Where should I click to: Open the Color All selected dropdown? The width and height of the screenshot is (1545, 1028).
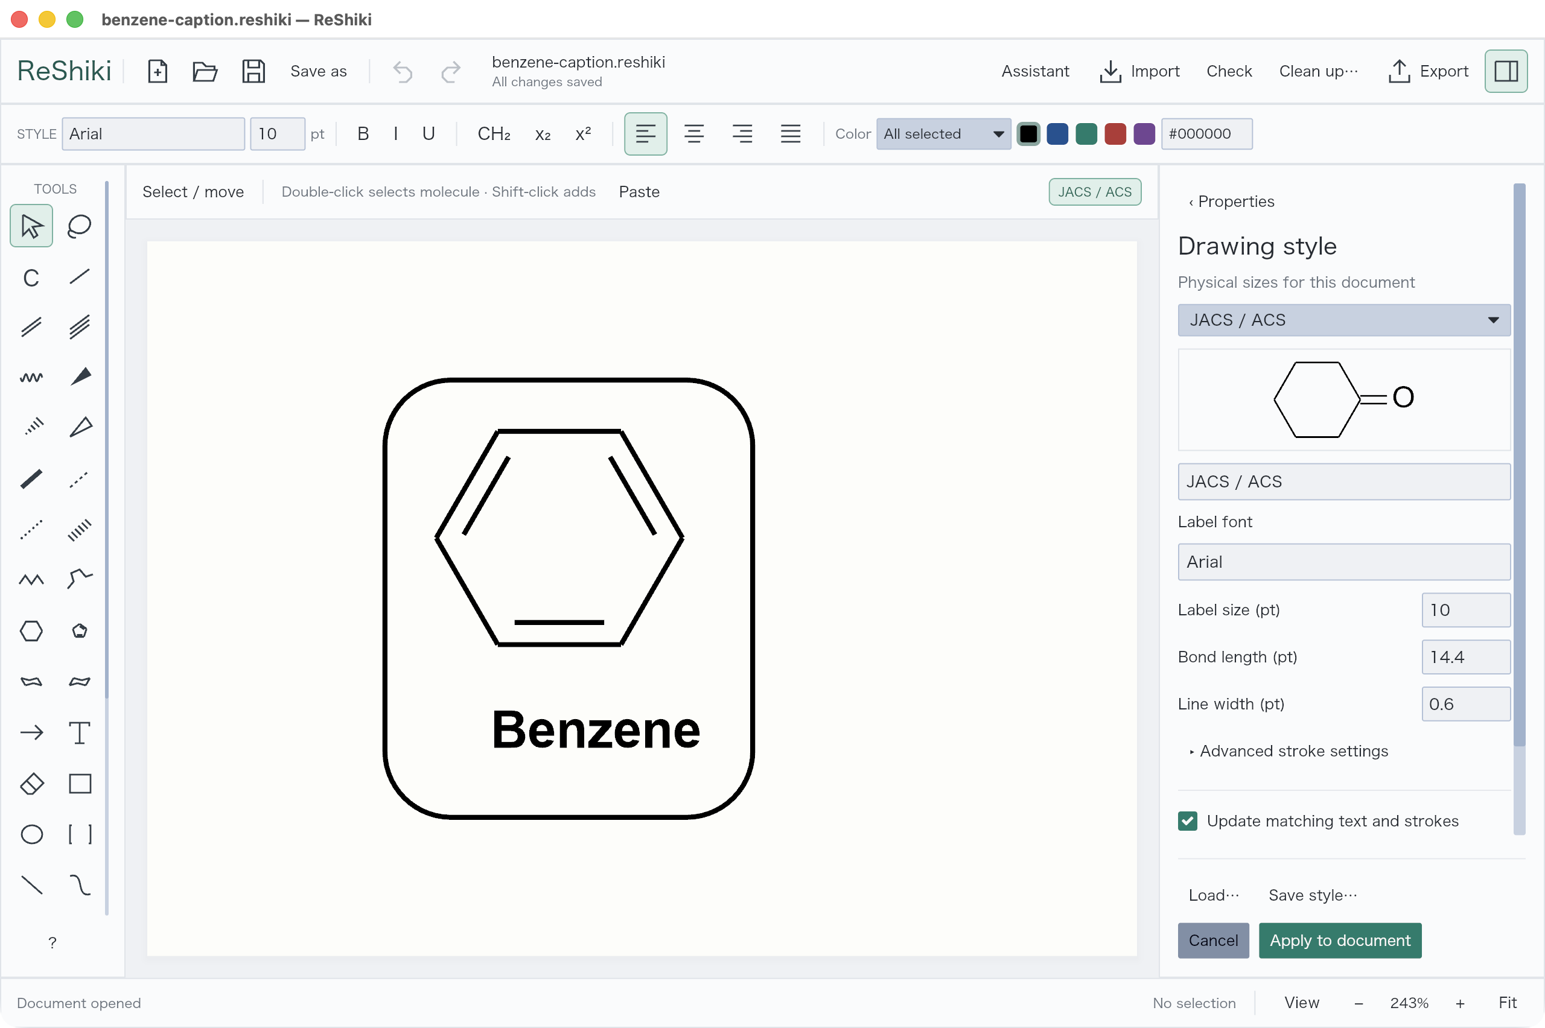943,134
